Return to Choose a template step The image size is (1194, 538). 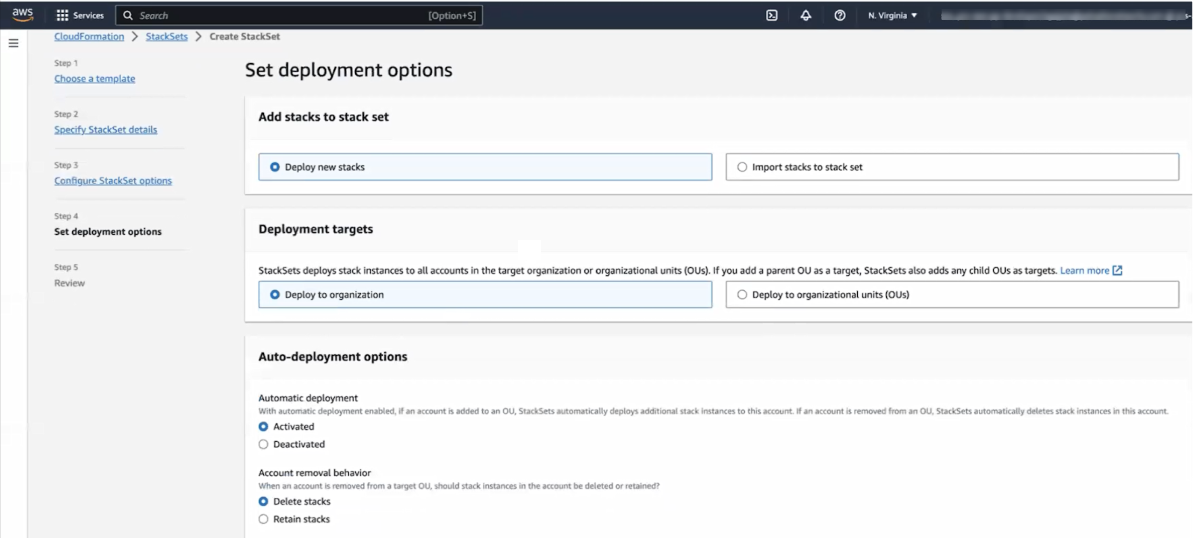click(94, 78)
